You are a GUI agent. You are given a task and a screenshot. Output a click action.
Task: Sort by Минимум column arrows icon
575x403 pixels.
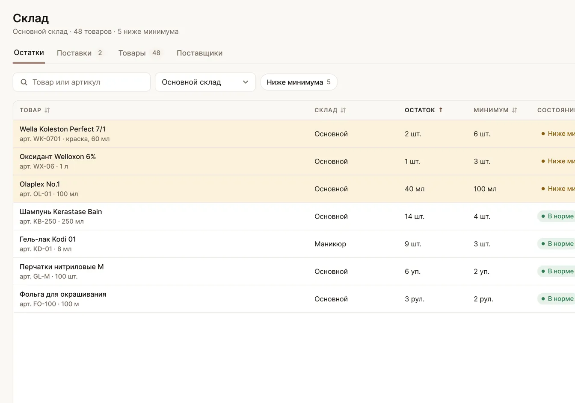514,110
